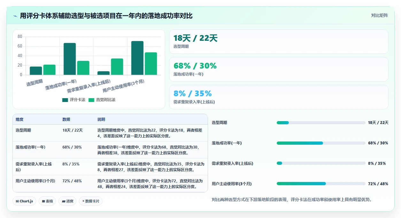Click the 进度 tag chip

pos(67,201)
